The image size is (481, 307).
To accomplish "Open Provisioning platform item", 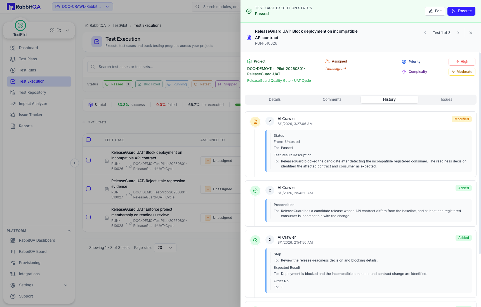I will pos(39,263).
